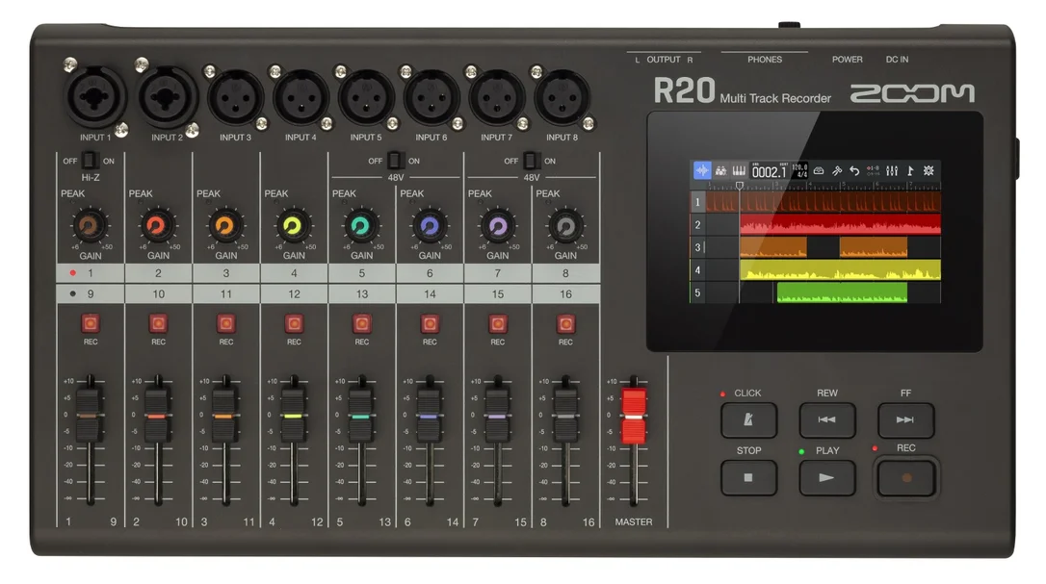Tap the green audio region on track 5
1046x584 pixels.
(x=842, y=292)
